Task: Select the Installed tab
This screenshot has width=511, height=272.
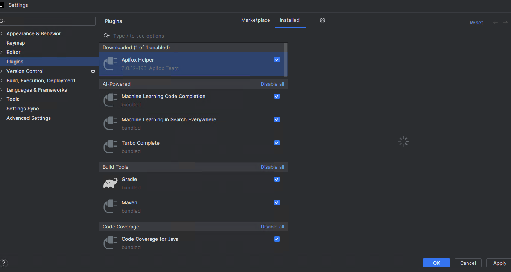Action: point(290,20)
